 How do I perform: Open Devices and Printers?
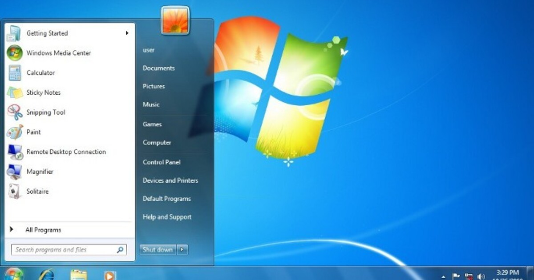click(170, 180)
